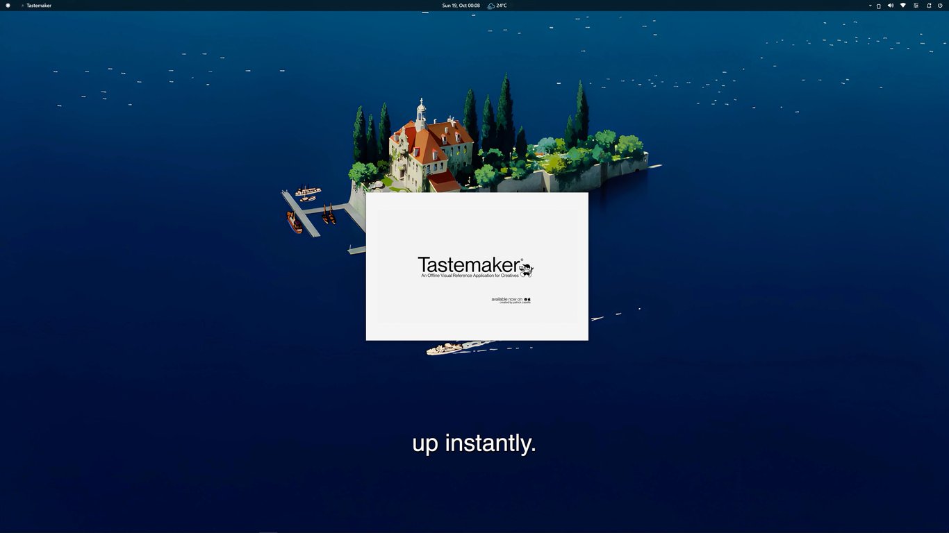
Task: Click the Tastemaker splash screen title
Action: click(x=469, y=264)
